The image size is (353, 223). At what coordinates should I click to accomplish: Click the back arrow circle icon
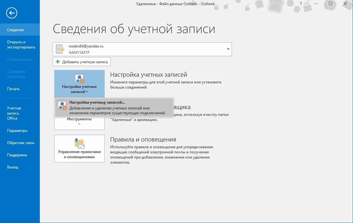[x=12, y=13]
